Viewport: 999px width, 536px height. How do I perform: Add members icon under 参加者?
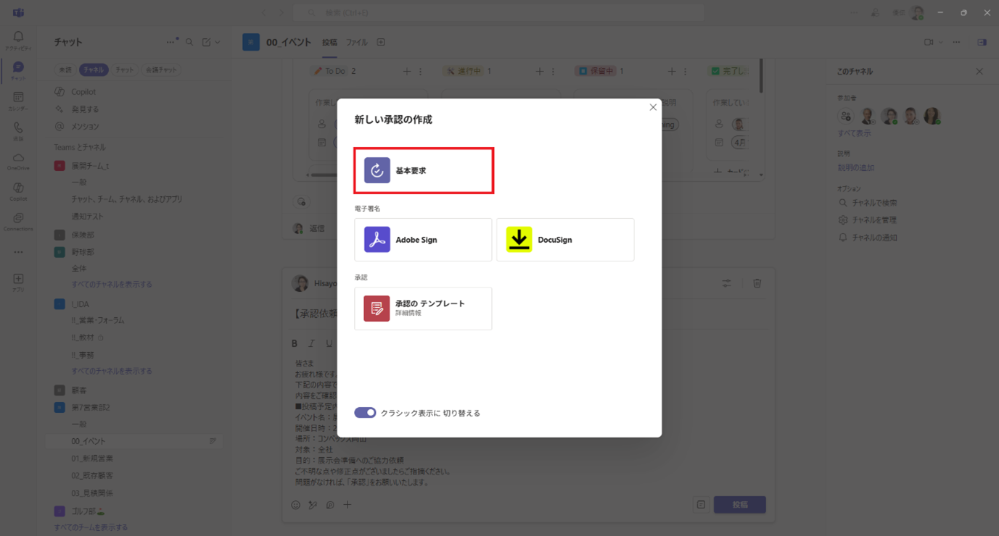846,116
